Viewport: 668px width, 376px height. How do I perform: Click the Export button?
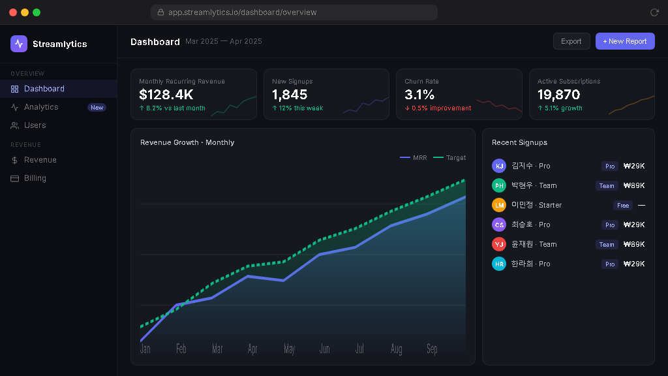pos(571,41)
